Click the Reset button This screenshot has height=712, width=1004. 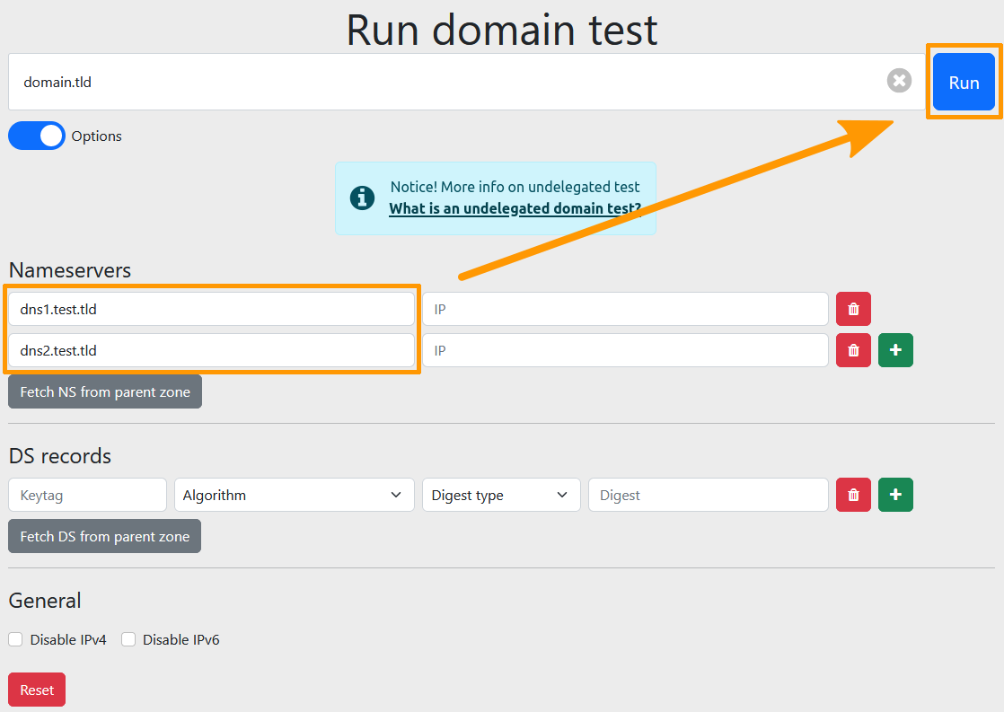click(36, 690)
